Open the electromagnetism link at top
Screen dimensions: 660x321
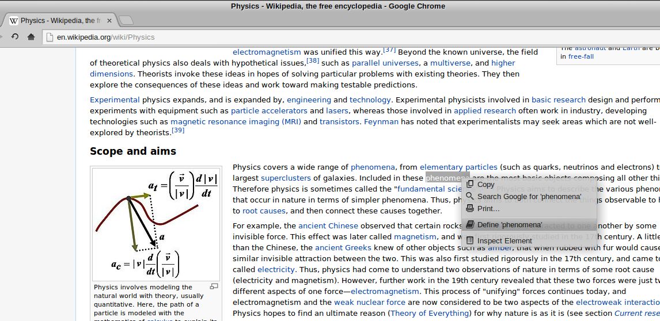pyautogui.click(x=267, y=52)
